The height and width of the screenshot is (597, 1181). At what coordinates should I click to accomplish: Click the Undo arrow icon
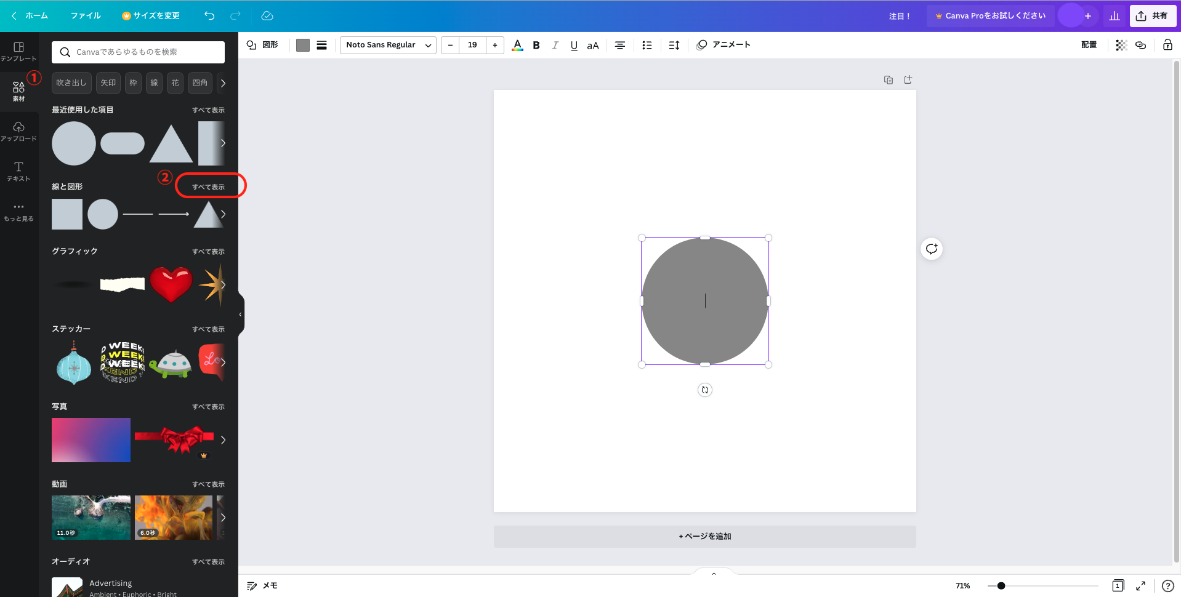(x=209, y=15)
